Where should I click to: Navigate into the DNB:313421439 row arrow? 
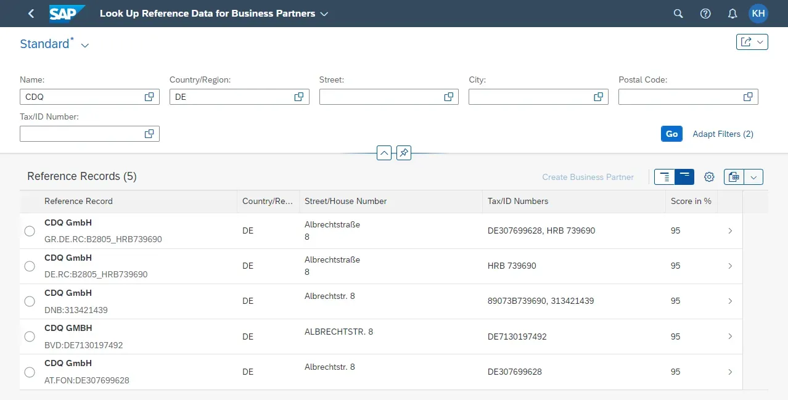[x=730, y=301]
